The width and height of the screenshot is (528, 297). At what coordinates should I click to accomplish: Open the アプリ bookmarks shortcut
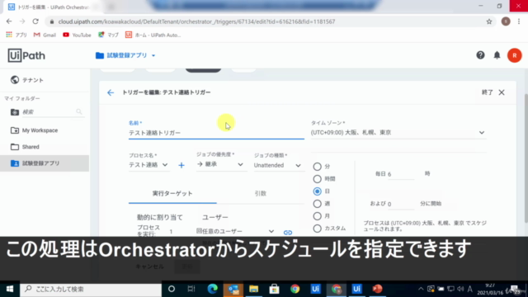tap(16, 35)
